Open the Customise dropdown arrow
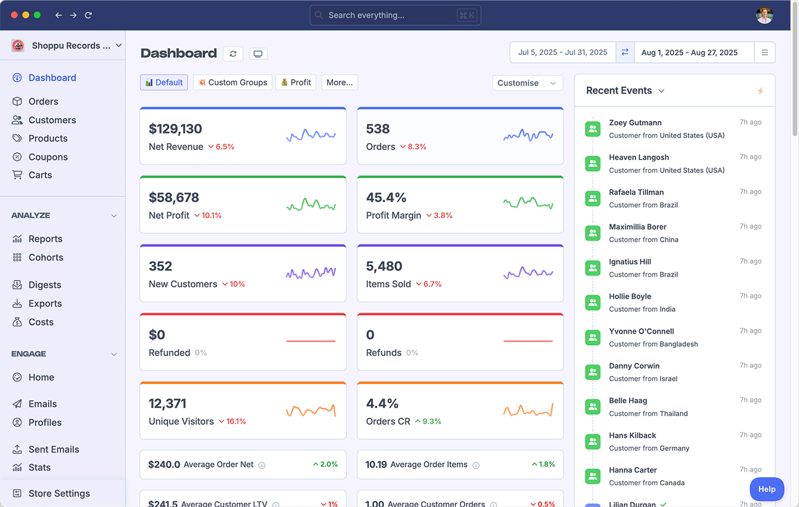This screenshot has width=799, height=507. 553,83
